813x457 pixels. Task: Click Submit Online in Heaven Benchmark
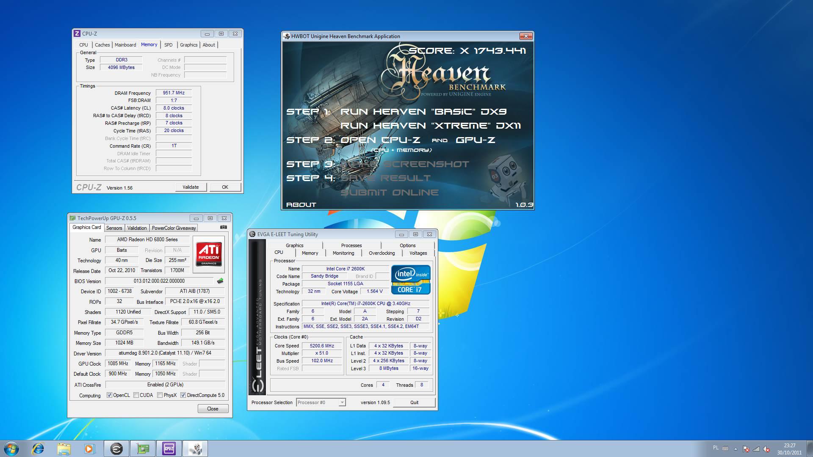pyautogui.click(x=390, y=193)
